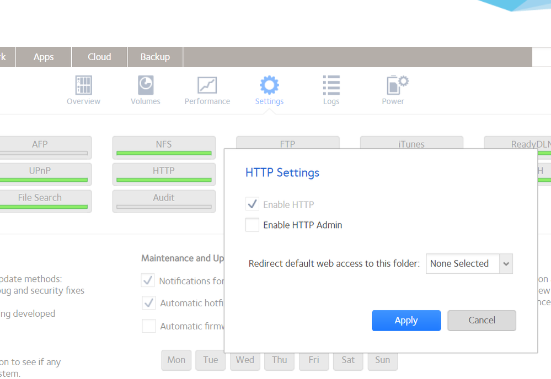
Task: Click the None Selected folder field
Action: (x=463, y=263)
